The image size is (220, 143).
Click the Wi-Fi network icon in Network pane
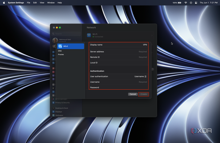click(89, 35)
